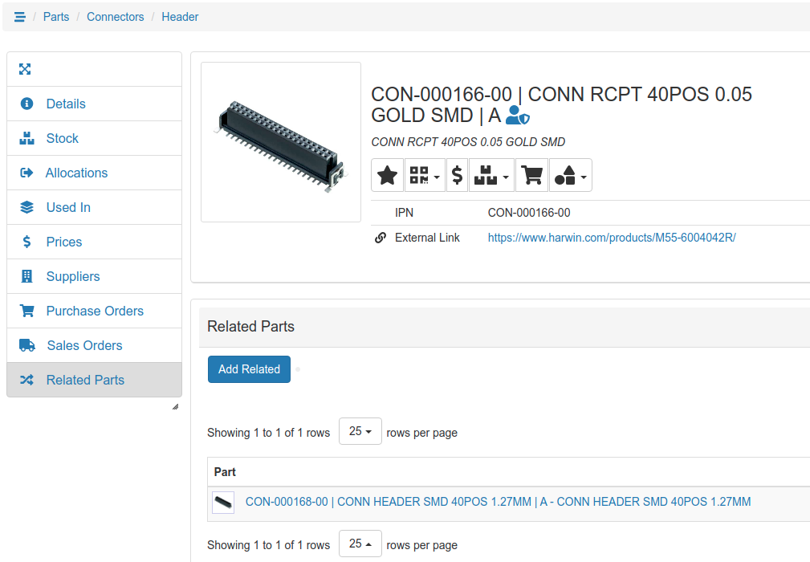Open the stock actions dropdown

tap(491, 175)
